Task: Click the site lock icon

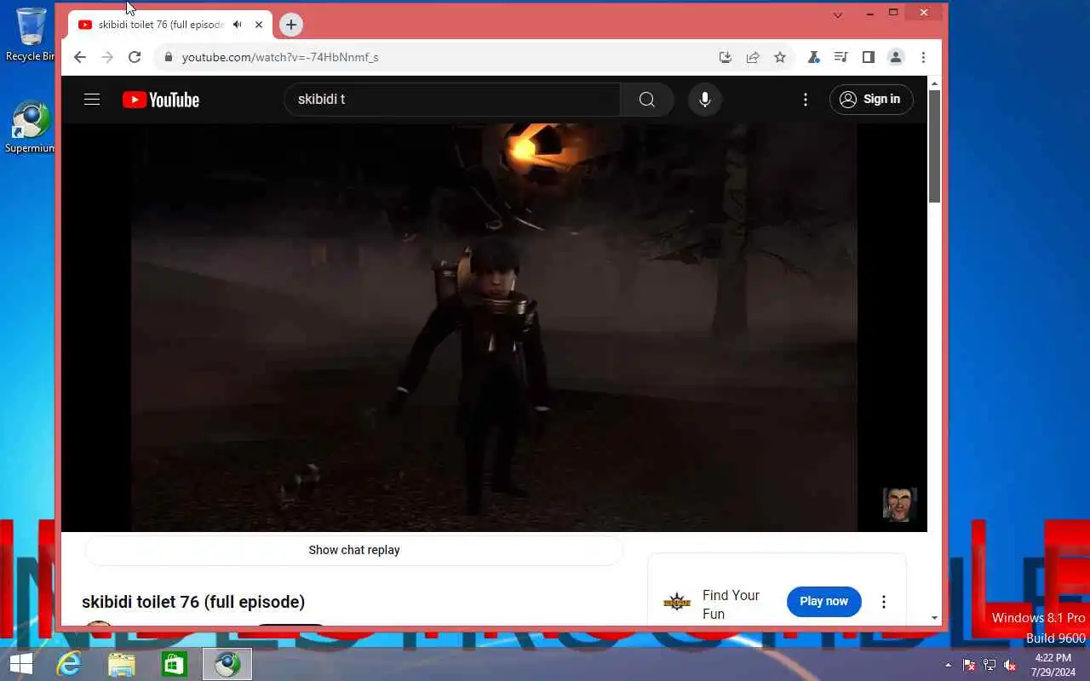Action: click(x=169, y=57)
